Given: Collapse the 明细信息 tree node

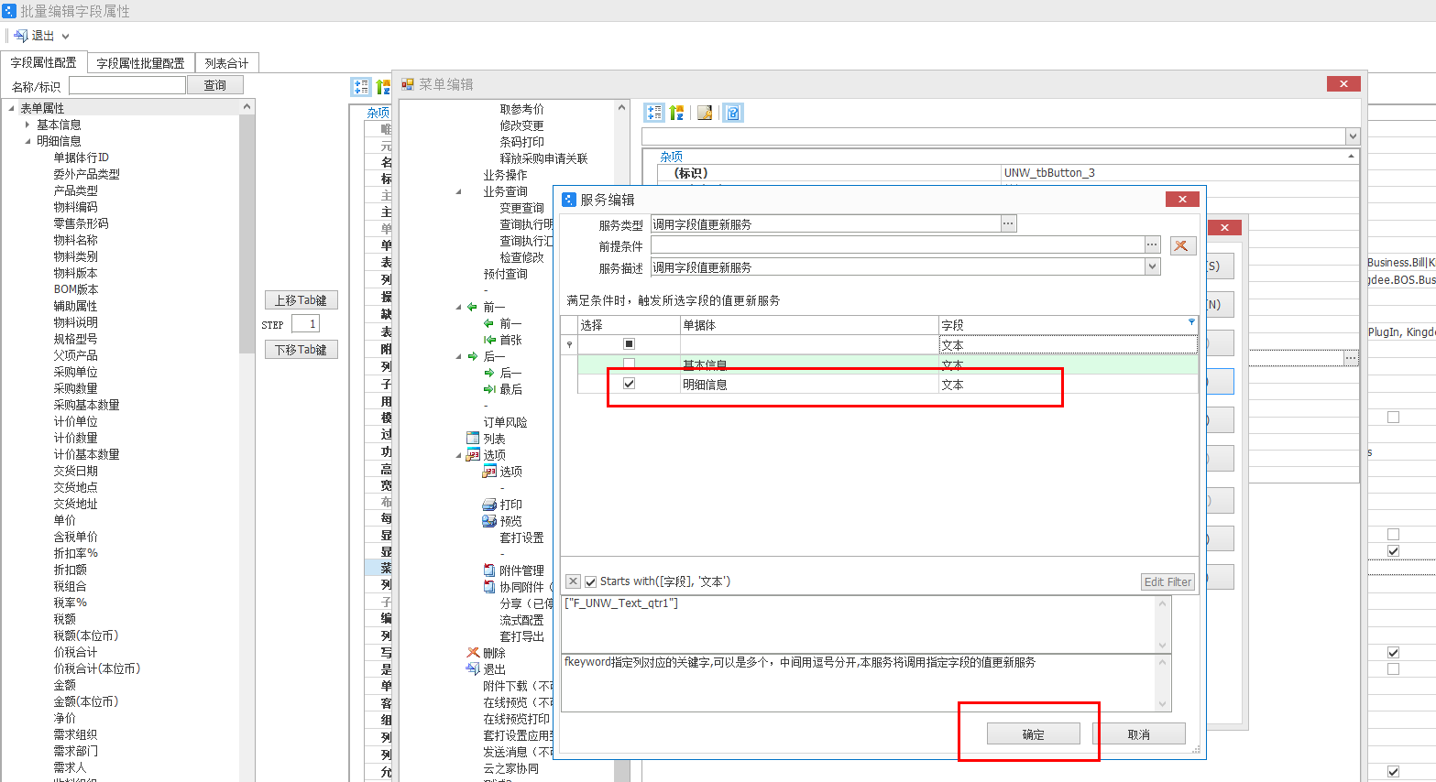Looking at the screenshot, I should click(27, 141).
